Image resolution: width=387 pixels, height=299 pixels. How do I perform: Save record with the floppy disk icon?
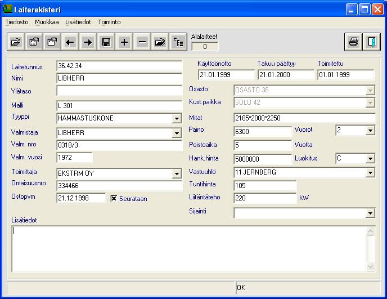point(106,42)
